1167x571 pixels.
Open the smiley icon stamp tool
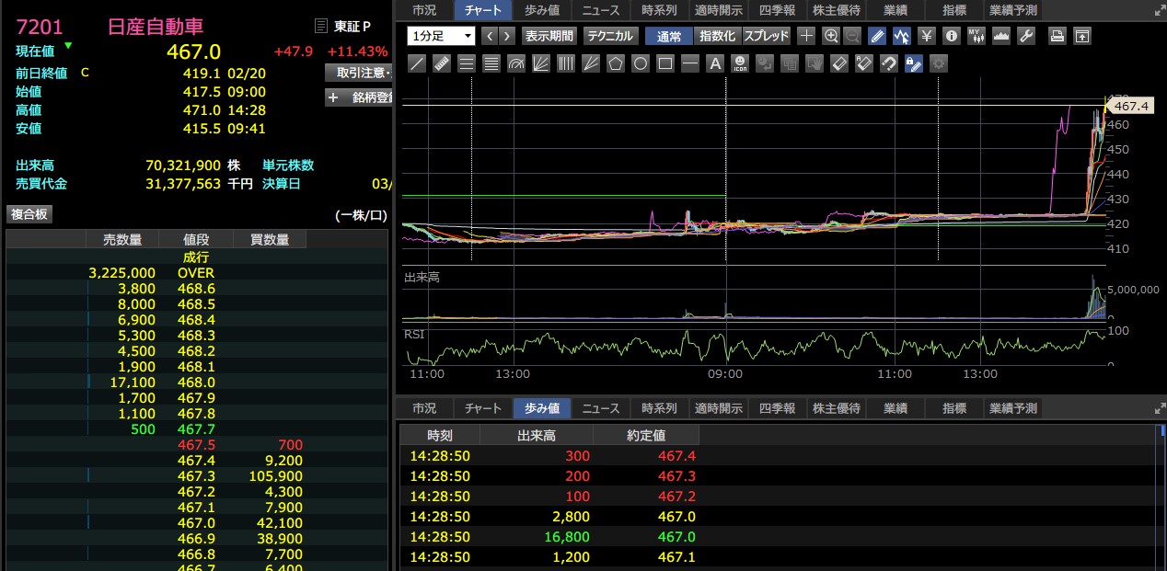(x=740, y=63)
